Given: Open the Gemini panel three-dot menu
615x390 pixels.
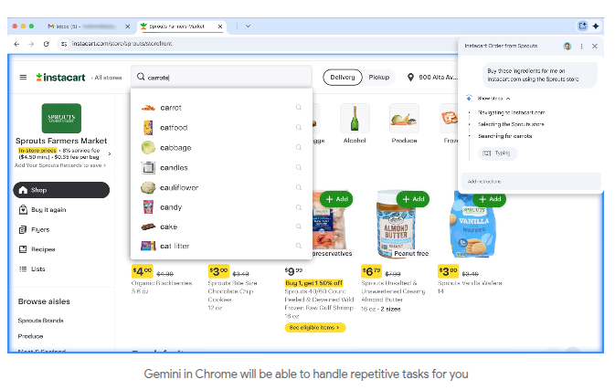Looking at the screenshot, I should coord(581,46).
